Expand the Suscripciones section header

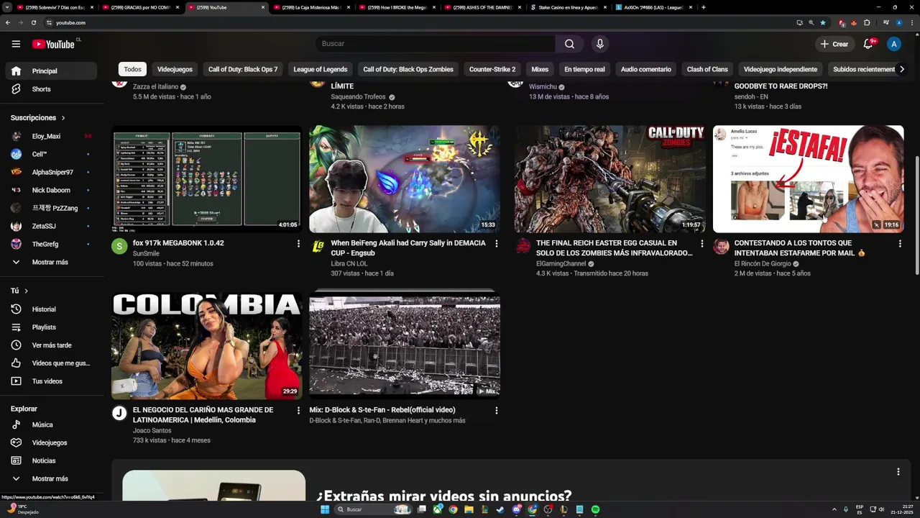click(38, 117)
